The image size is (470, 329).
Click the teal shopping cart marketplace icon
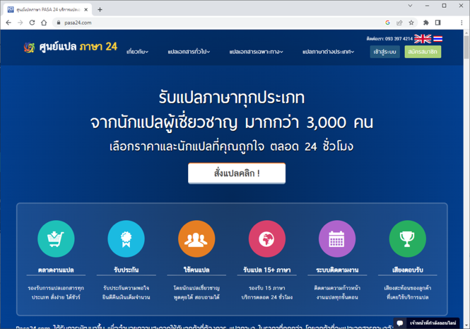coord(56,238)
